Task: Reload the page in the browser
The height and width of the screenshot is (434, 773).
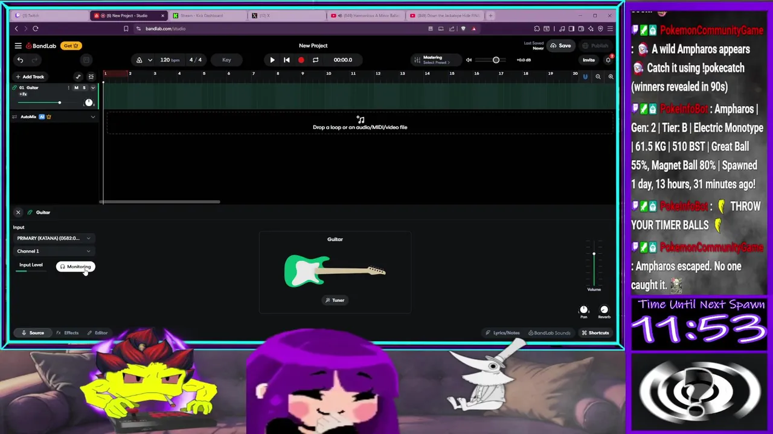Action: (36, 28)
